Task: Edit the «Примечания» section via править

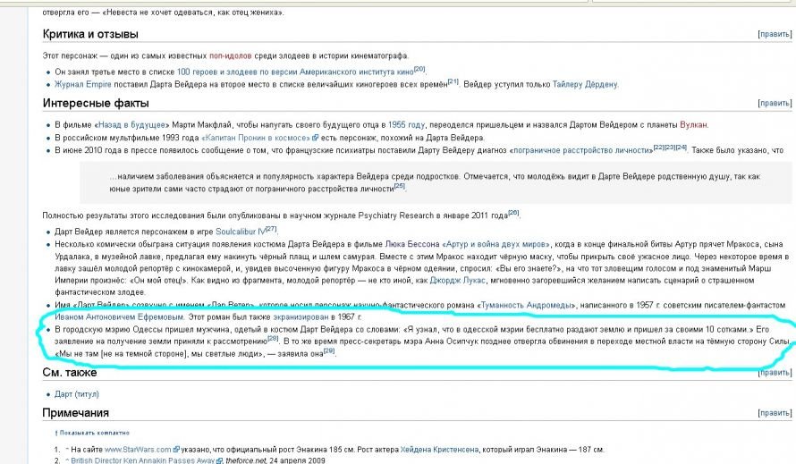Action: tap(775, 413)
